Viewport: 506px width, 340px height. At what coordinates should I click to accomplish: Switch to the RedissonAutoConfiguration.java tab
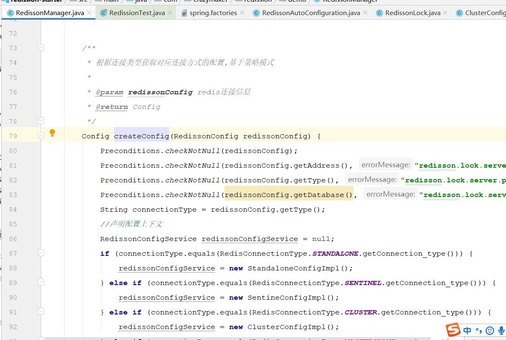tap(311, 13)
